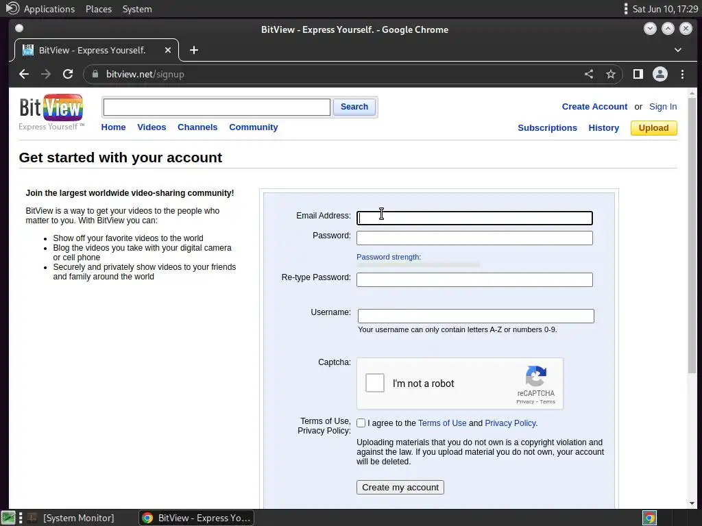Expand the tab search dropdown chevron
702x526 pixels.
[678, 50]
